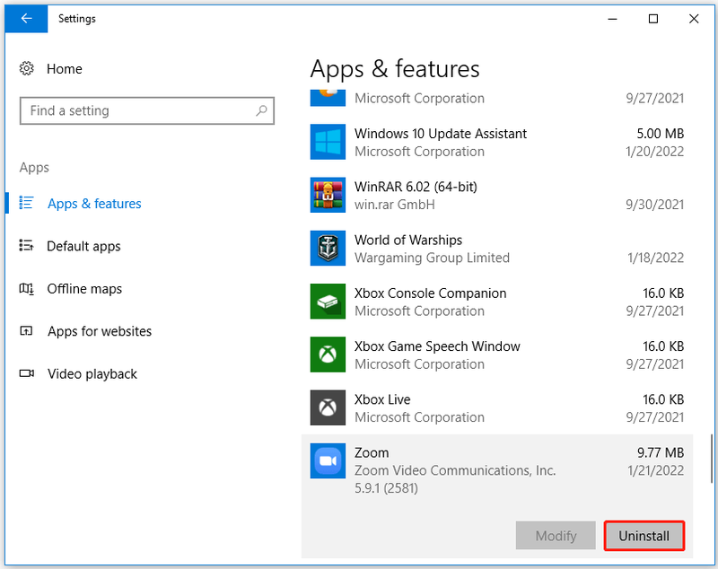Click the back arrow in the title bar
Image resolution: width=718 pixels, height=569 pixels.
click(26, 19)
